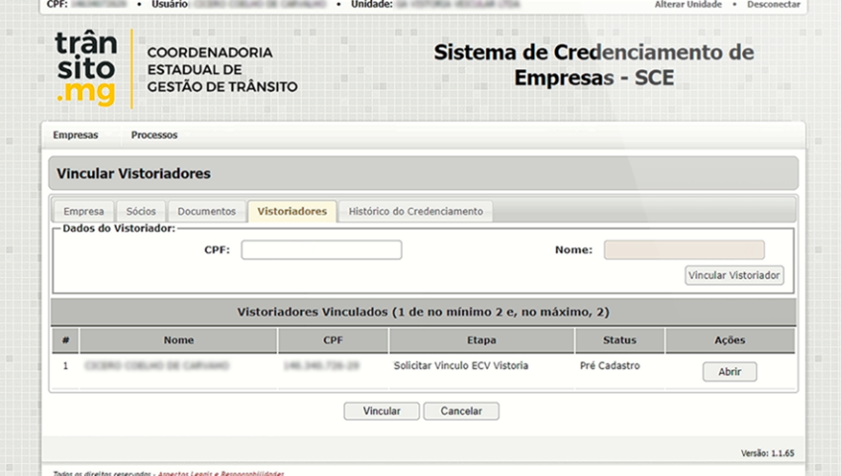Open the Empresas menu

[75, 136]
